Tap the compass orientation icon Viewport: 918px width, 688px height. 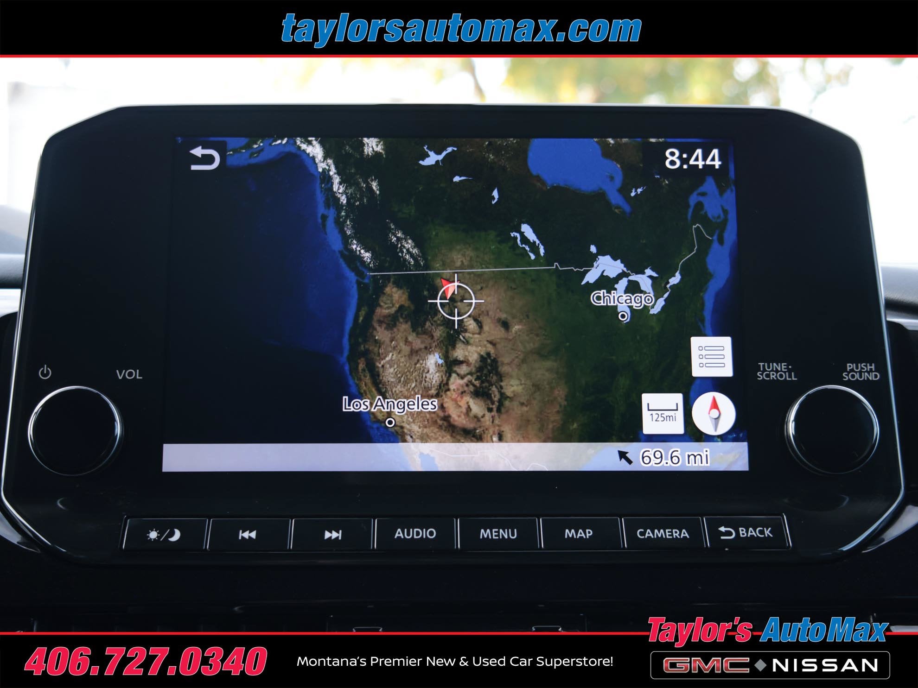pyautogui.click(x=714, y=414)
